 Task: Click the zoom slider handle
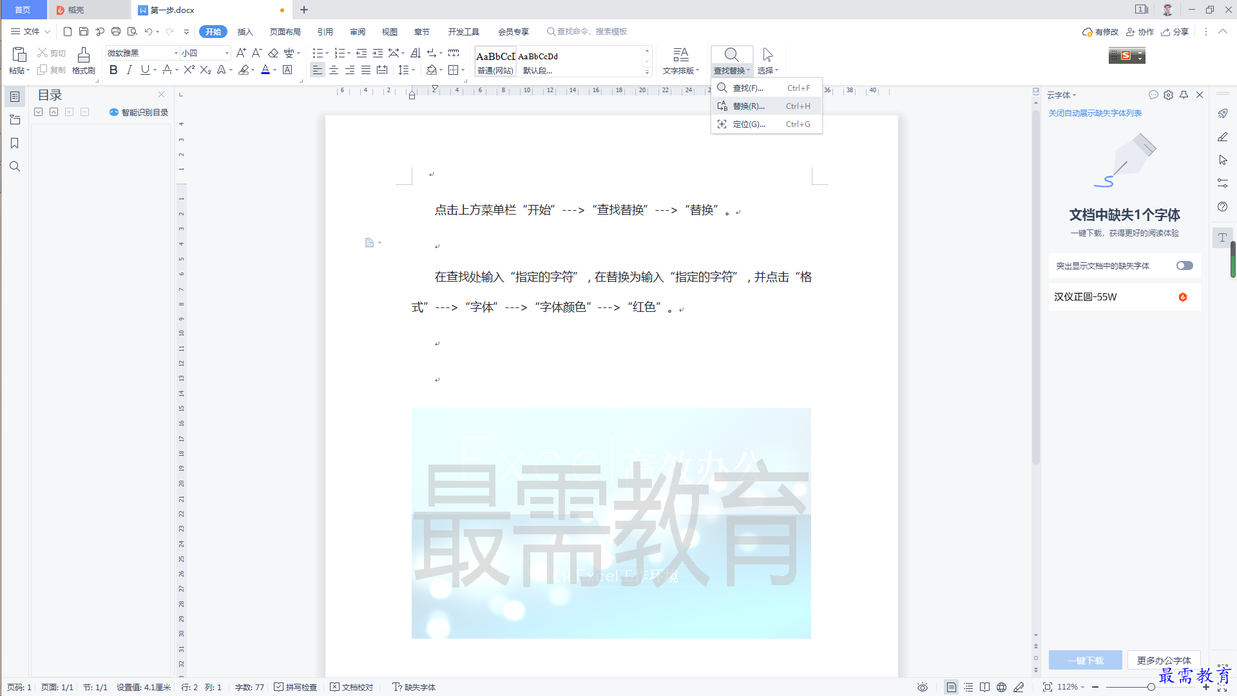coord(1151,687)
